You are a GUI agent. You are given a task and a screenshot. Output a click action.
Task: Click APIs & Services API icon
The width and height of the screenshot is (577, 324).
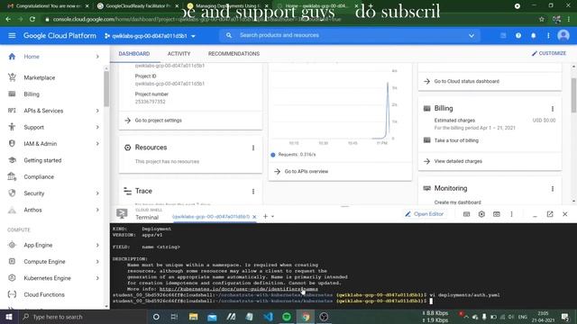click(x=12, y=111)
